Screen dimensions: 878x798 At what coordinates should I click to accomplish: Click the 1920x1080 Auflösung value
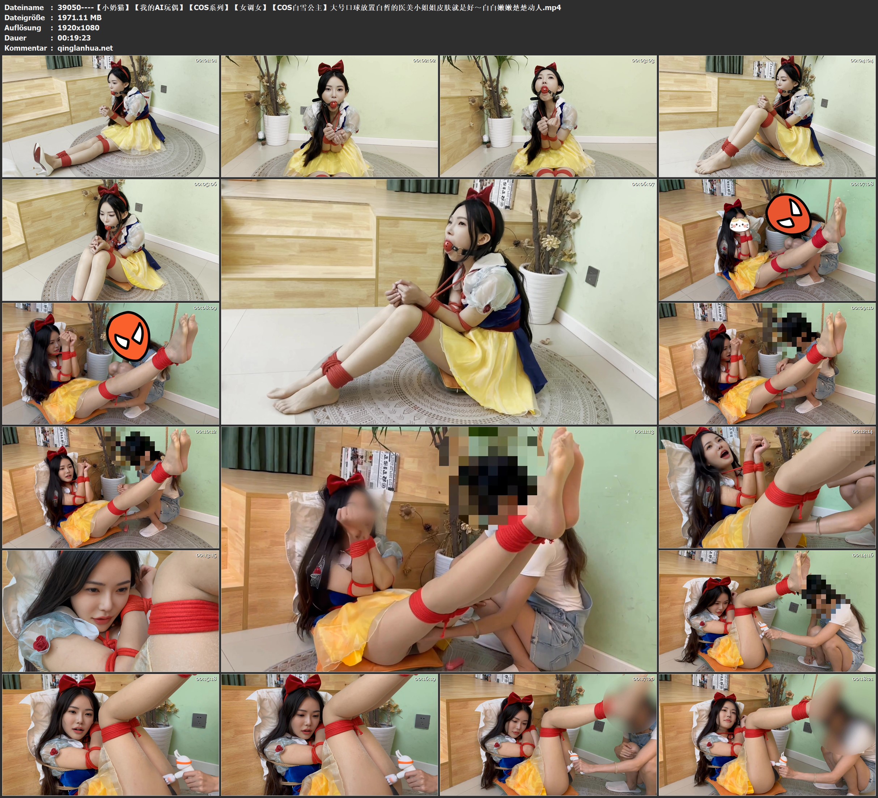[x=79, y=27]
